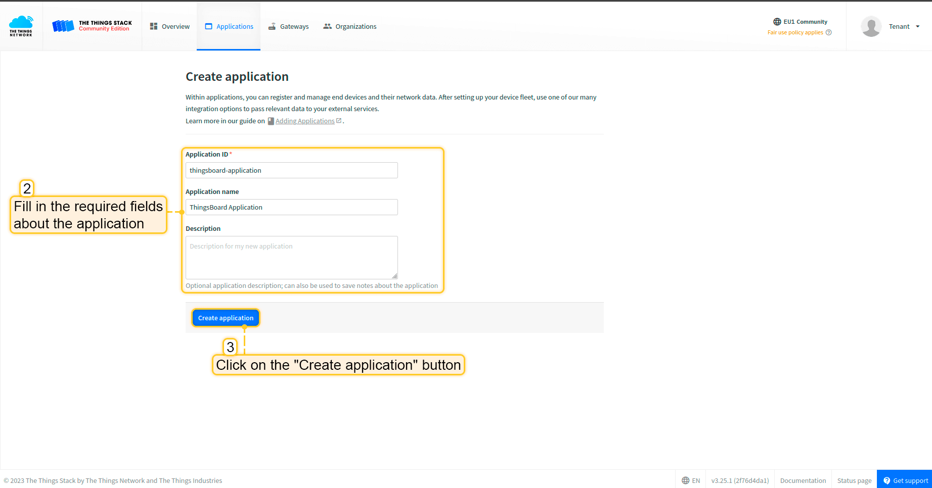Focus the Application ID input field
Image resolution: width=932 pixels, height=488 pixels.
[x=291, y=170]
